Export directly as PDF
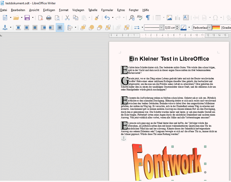This screenshot has height=182, width=231. (x=40, y=18)
